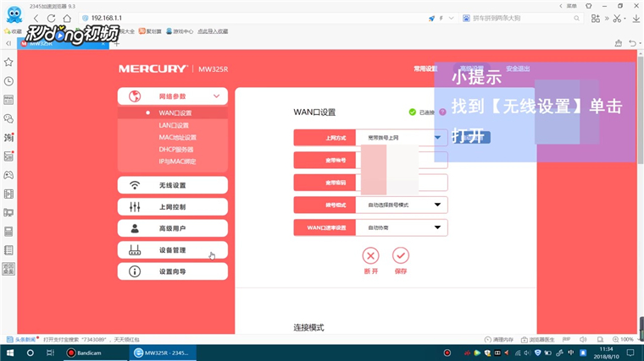644x361 pixels.
Task: Click the Wi-Fi icon of 无线设置
Action: click(135, 185)
